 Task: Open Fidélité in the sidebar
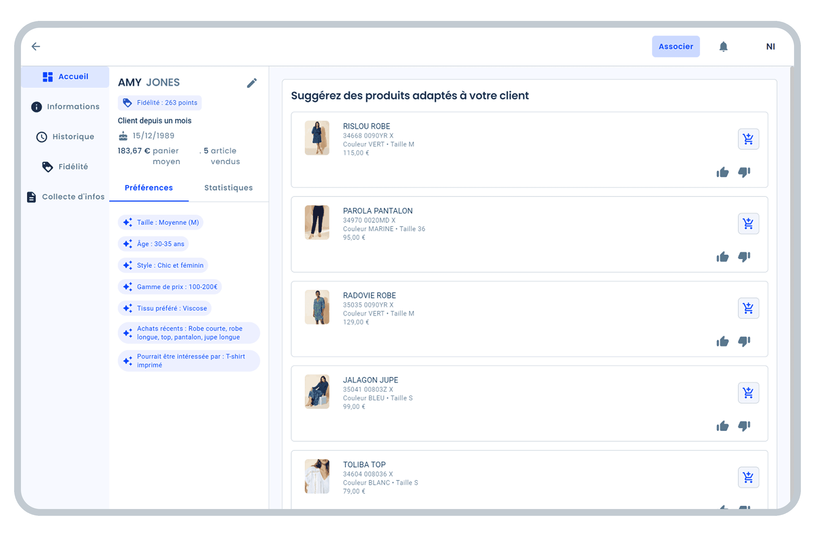click(x=65, y=167)
